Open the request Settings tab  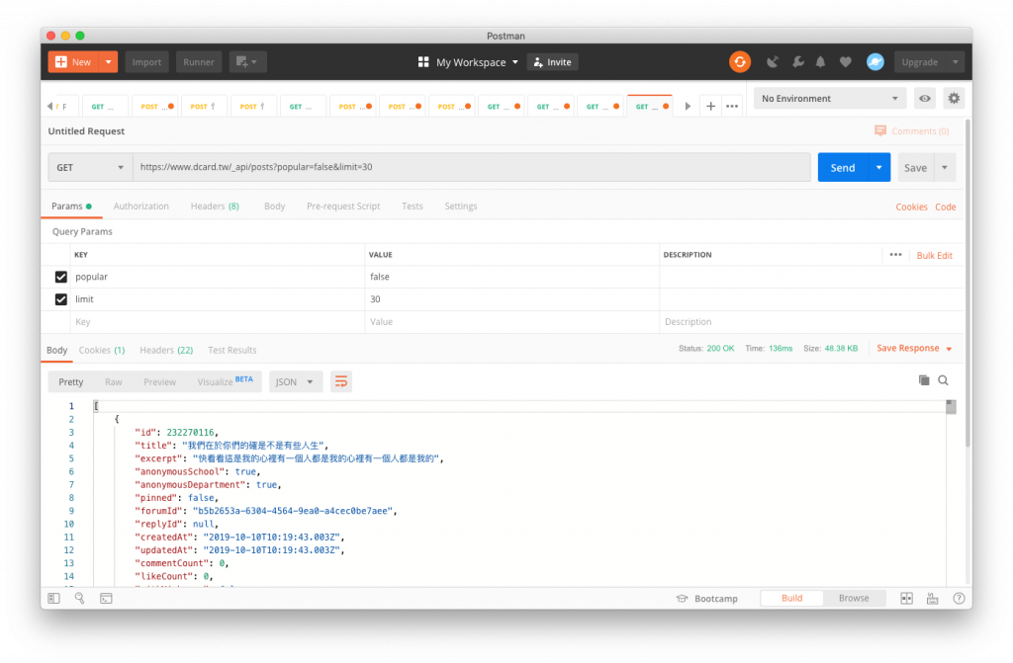461,207
